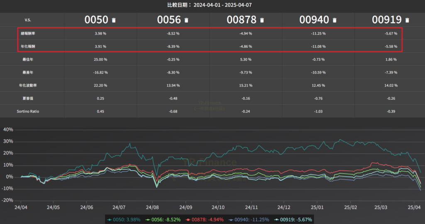Click the -0.76 Sharpe value cell

point(318,98)
